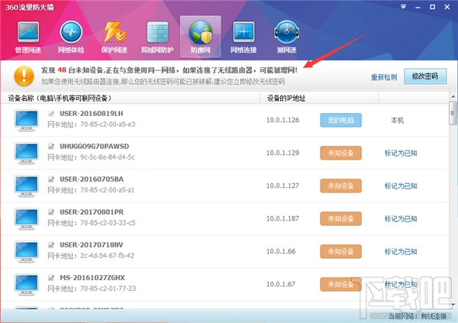
Task: Click 未知设备 button for UHUGGO9G70PAWSD
Action: point(341,153)
